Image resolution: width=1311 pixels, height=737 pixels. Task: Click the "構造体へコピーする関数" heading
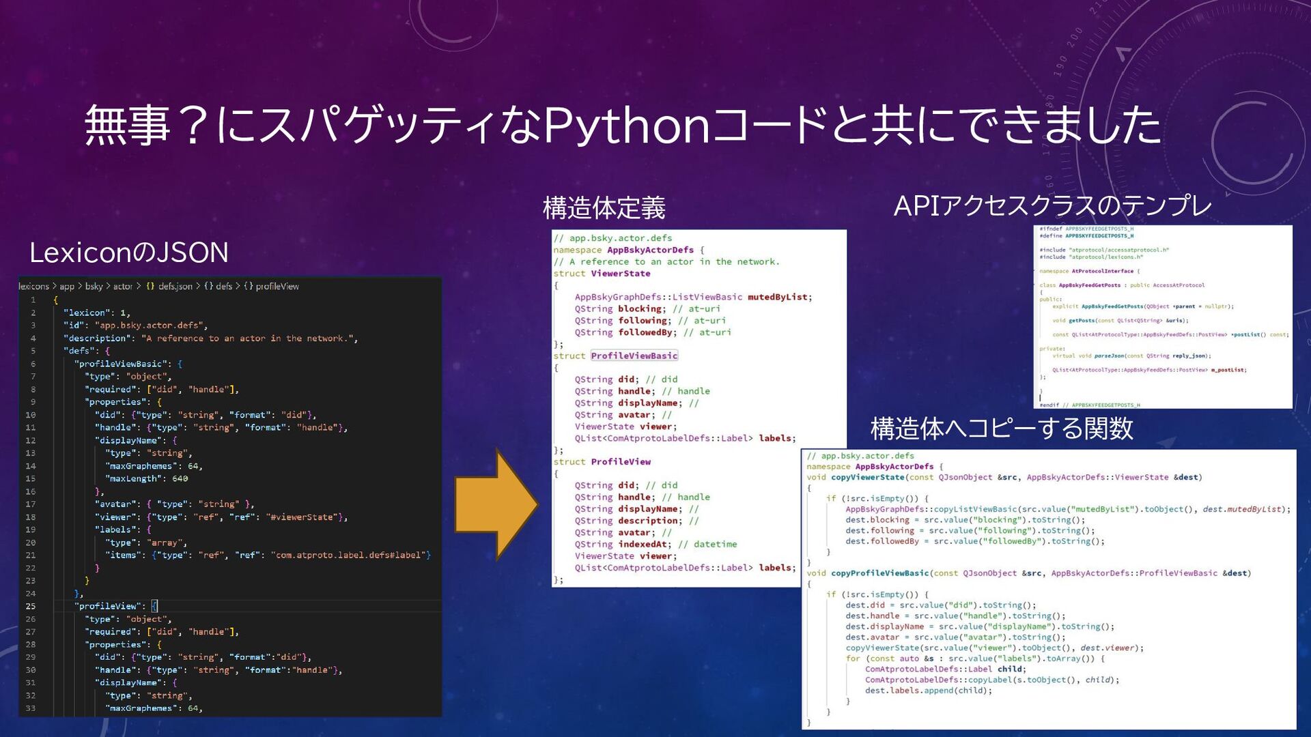pyautogui.click(x=1002, y=429)
